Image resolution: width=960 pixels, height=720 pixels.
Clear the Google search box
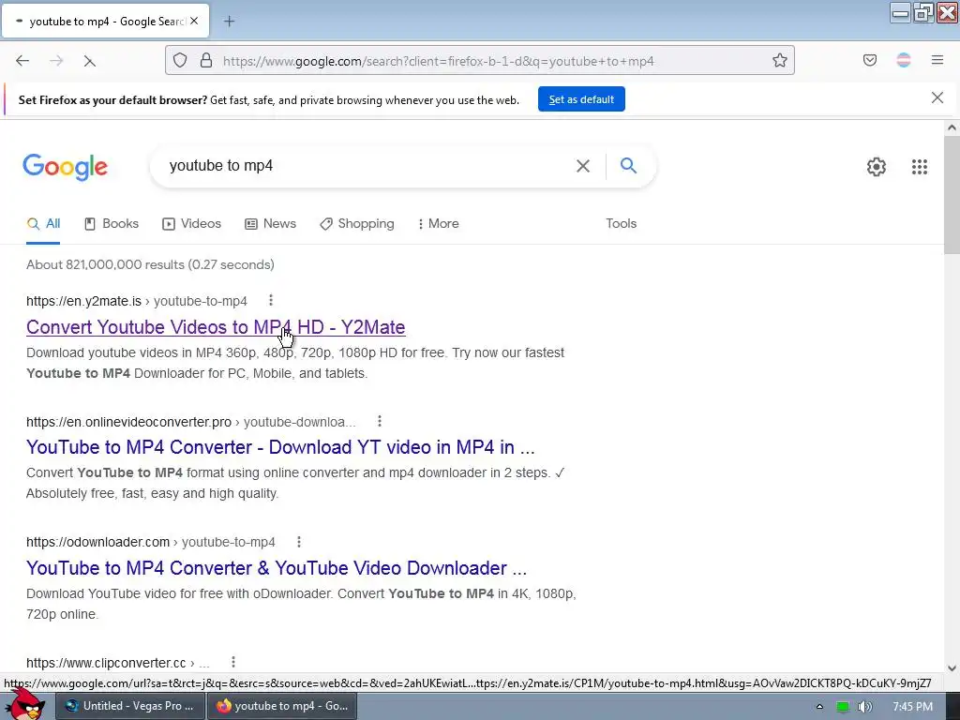coord(583,166)
